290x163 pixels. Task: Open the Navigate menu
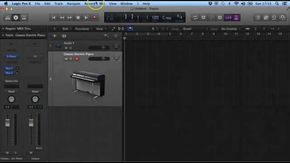click(73, 4)
